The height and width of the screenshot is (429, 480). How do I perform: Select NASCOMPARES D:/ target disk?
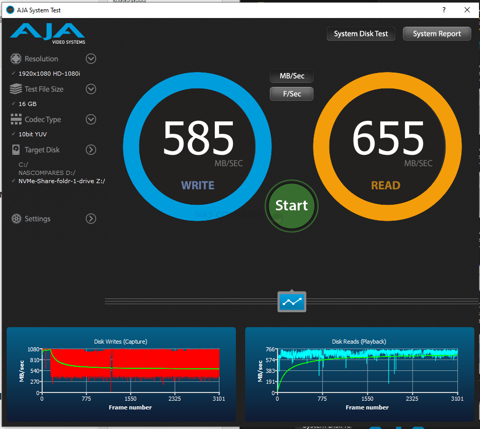[x=47, y=173]
